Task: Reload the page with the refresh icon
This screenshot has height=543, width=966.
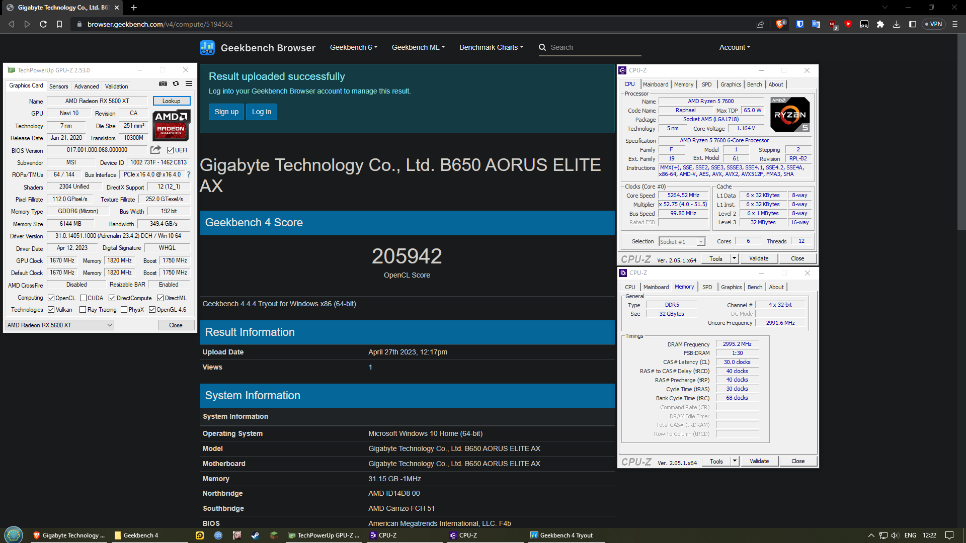Action: pos(43,24)
